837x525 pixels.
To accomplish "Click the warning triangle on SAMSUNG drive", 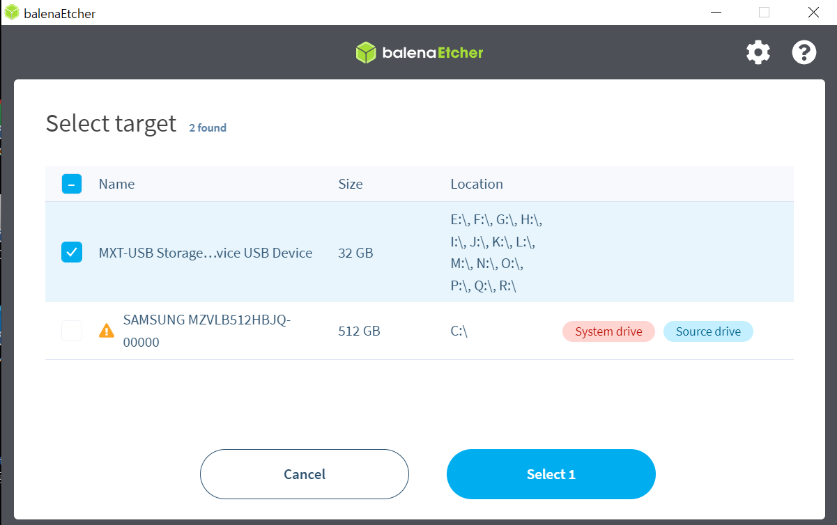I will (x=107, y=331).
